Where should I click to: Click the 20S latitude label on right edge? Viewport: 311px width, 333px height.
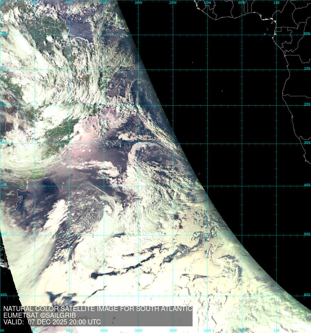[307, 104]
